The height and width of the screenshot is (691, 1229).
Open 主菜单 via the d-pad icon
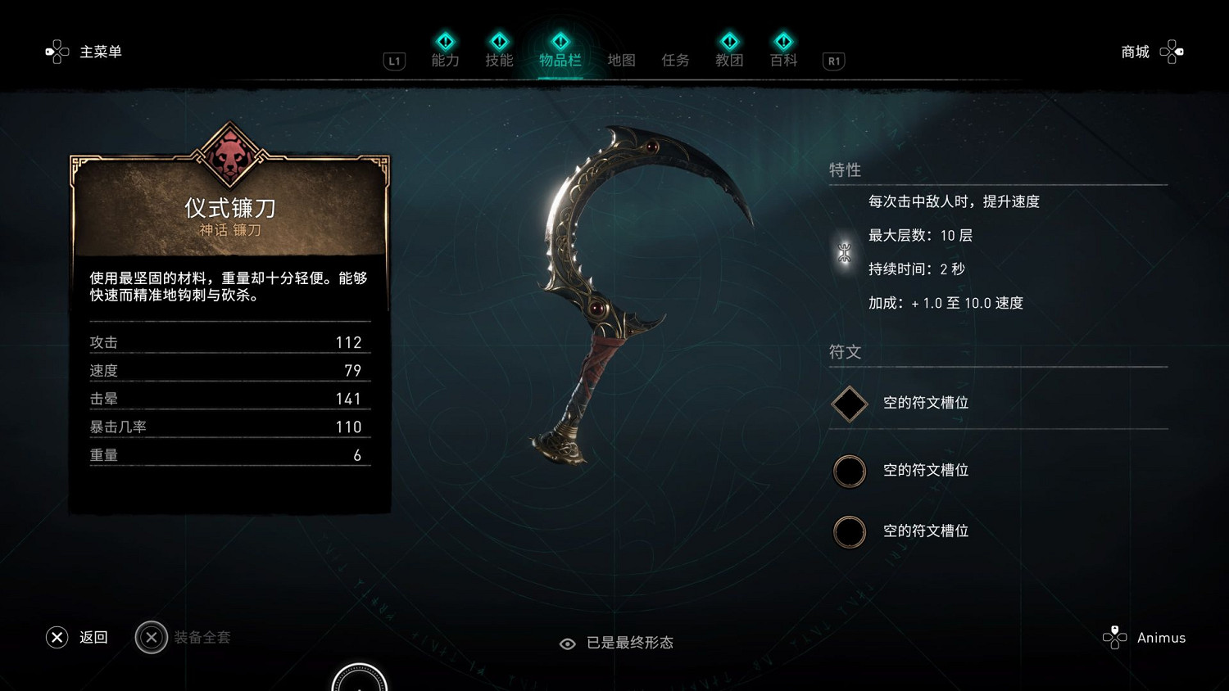point(57,52)
